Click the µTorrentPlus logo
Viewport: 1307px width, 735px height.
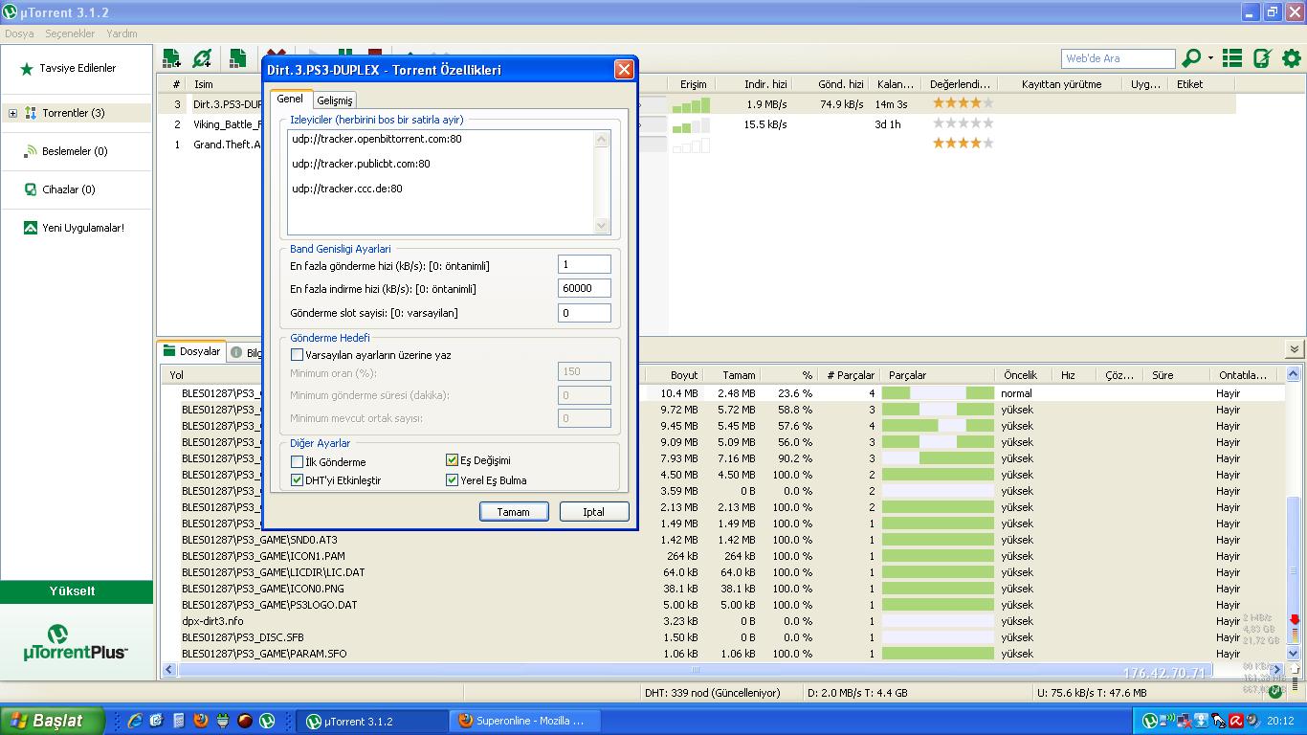[x=76, y=642]
